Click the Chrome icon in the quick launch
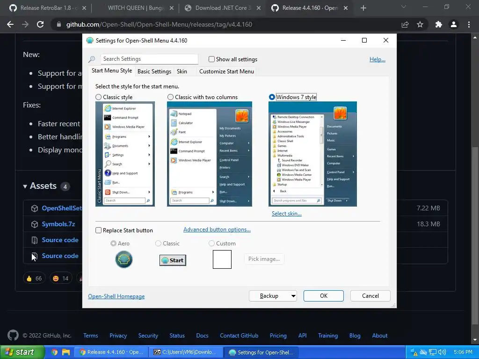 (x=54, y=352)
